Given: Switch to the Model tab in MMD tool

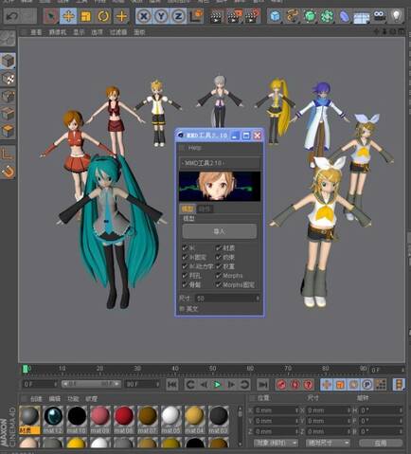Looking at the screenshot, I should 188,209.
